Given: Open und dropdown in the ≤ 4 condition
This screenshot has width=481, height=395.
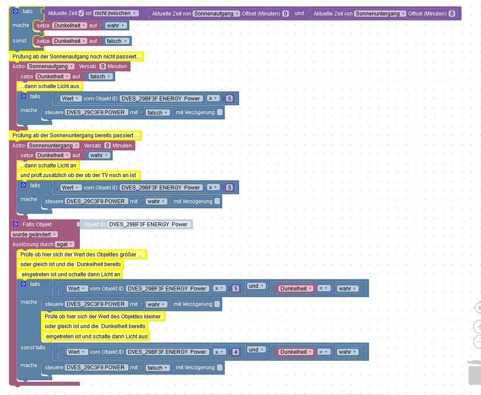Looking at the screenshot, I should [256, 350].
